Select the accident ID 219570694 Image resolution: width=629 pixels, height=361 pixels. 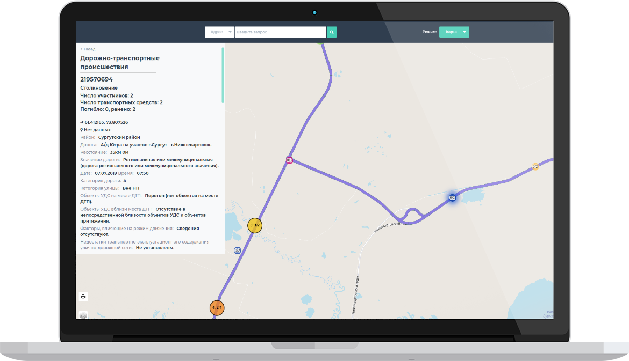[97, 79]
